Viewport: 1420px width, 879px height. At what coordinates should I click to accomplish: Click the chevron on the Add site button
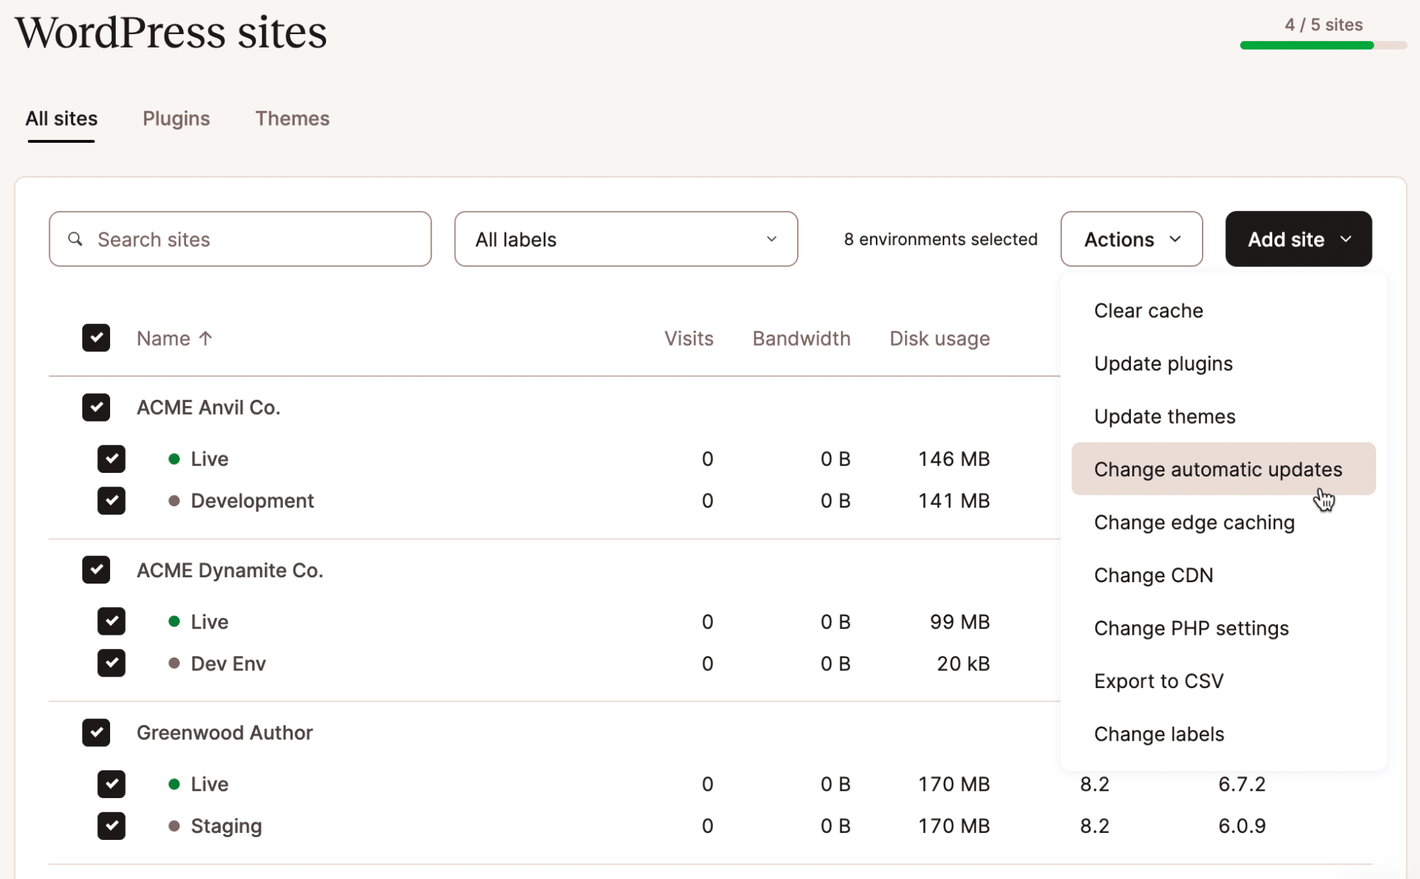(1346, 239)
